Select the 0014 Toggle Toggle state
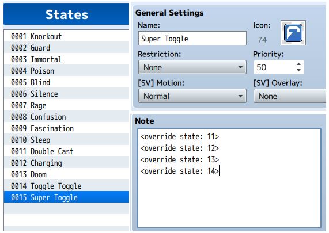The width and height of the screenshot is (329, 233). click(x=66, y=186)
